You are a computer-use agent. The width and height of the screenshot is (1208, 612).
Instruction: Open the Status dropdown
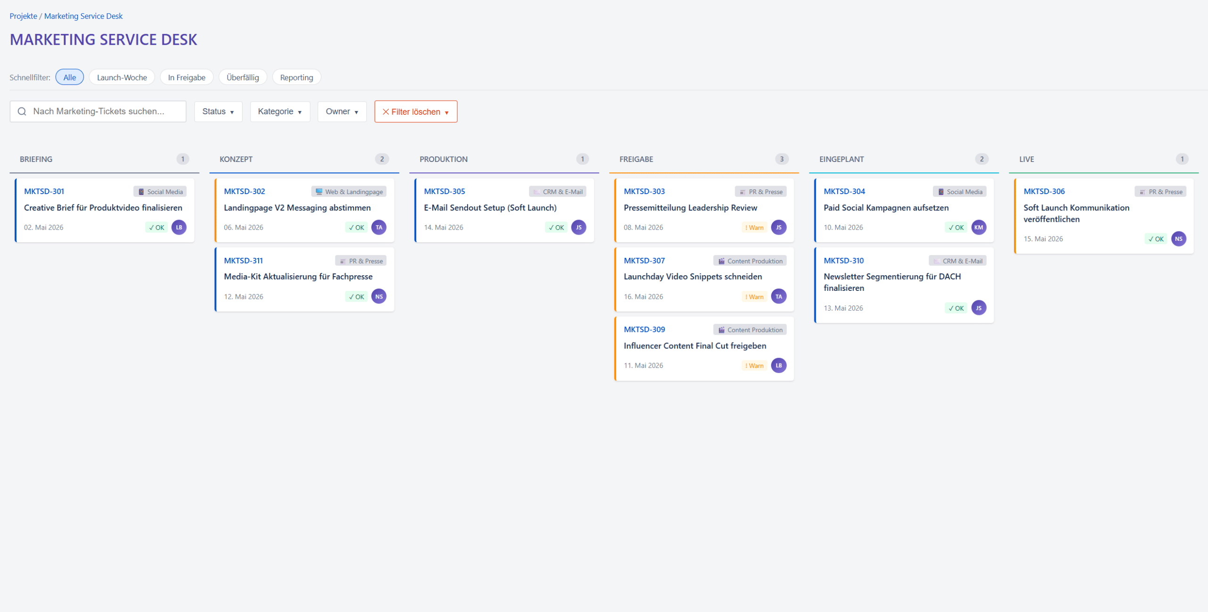click(218, 111)
